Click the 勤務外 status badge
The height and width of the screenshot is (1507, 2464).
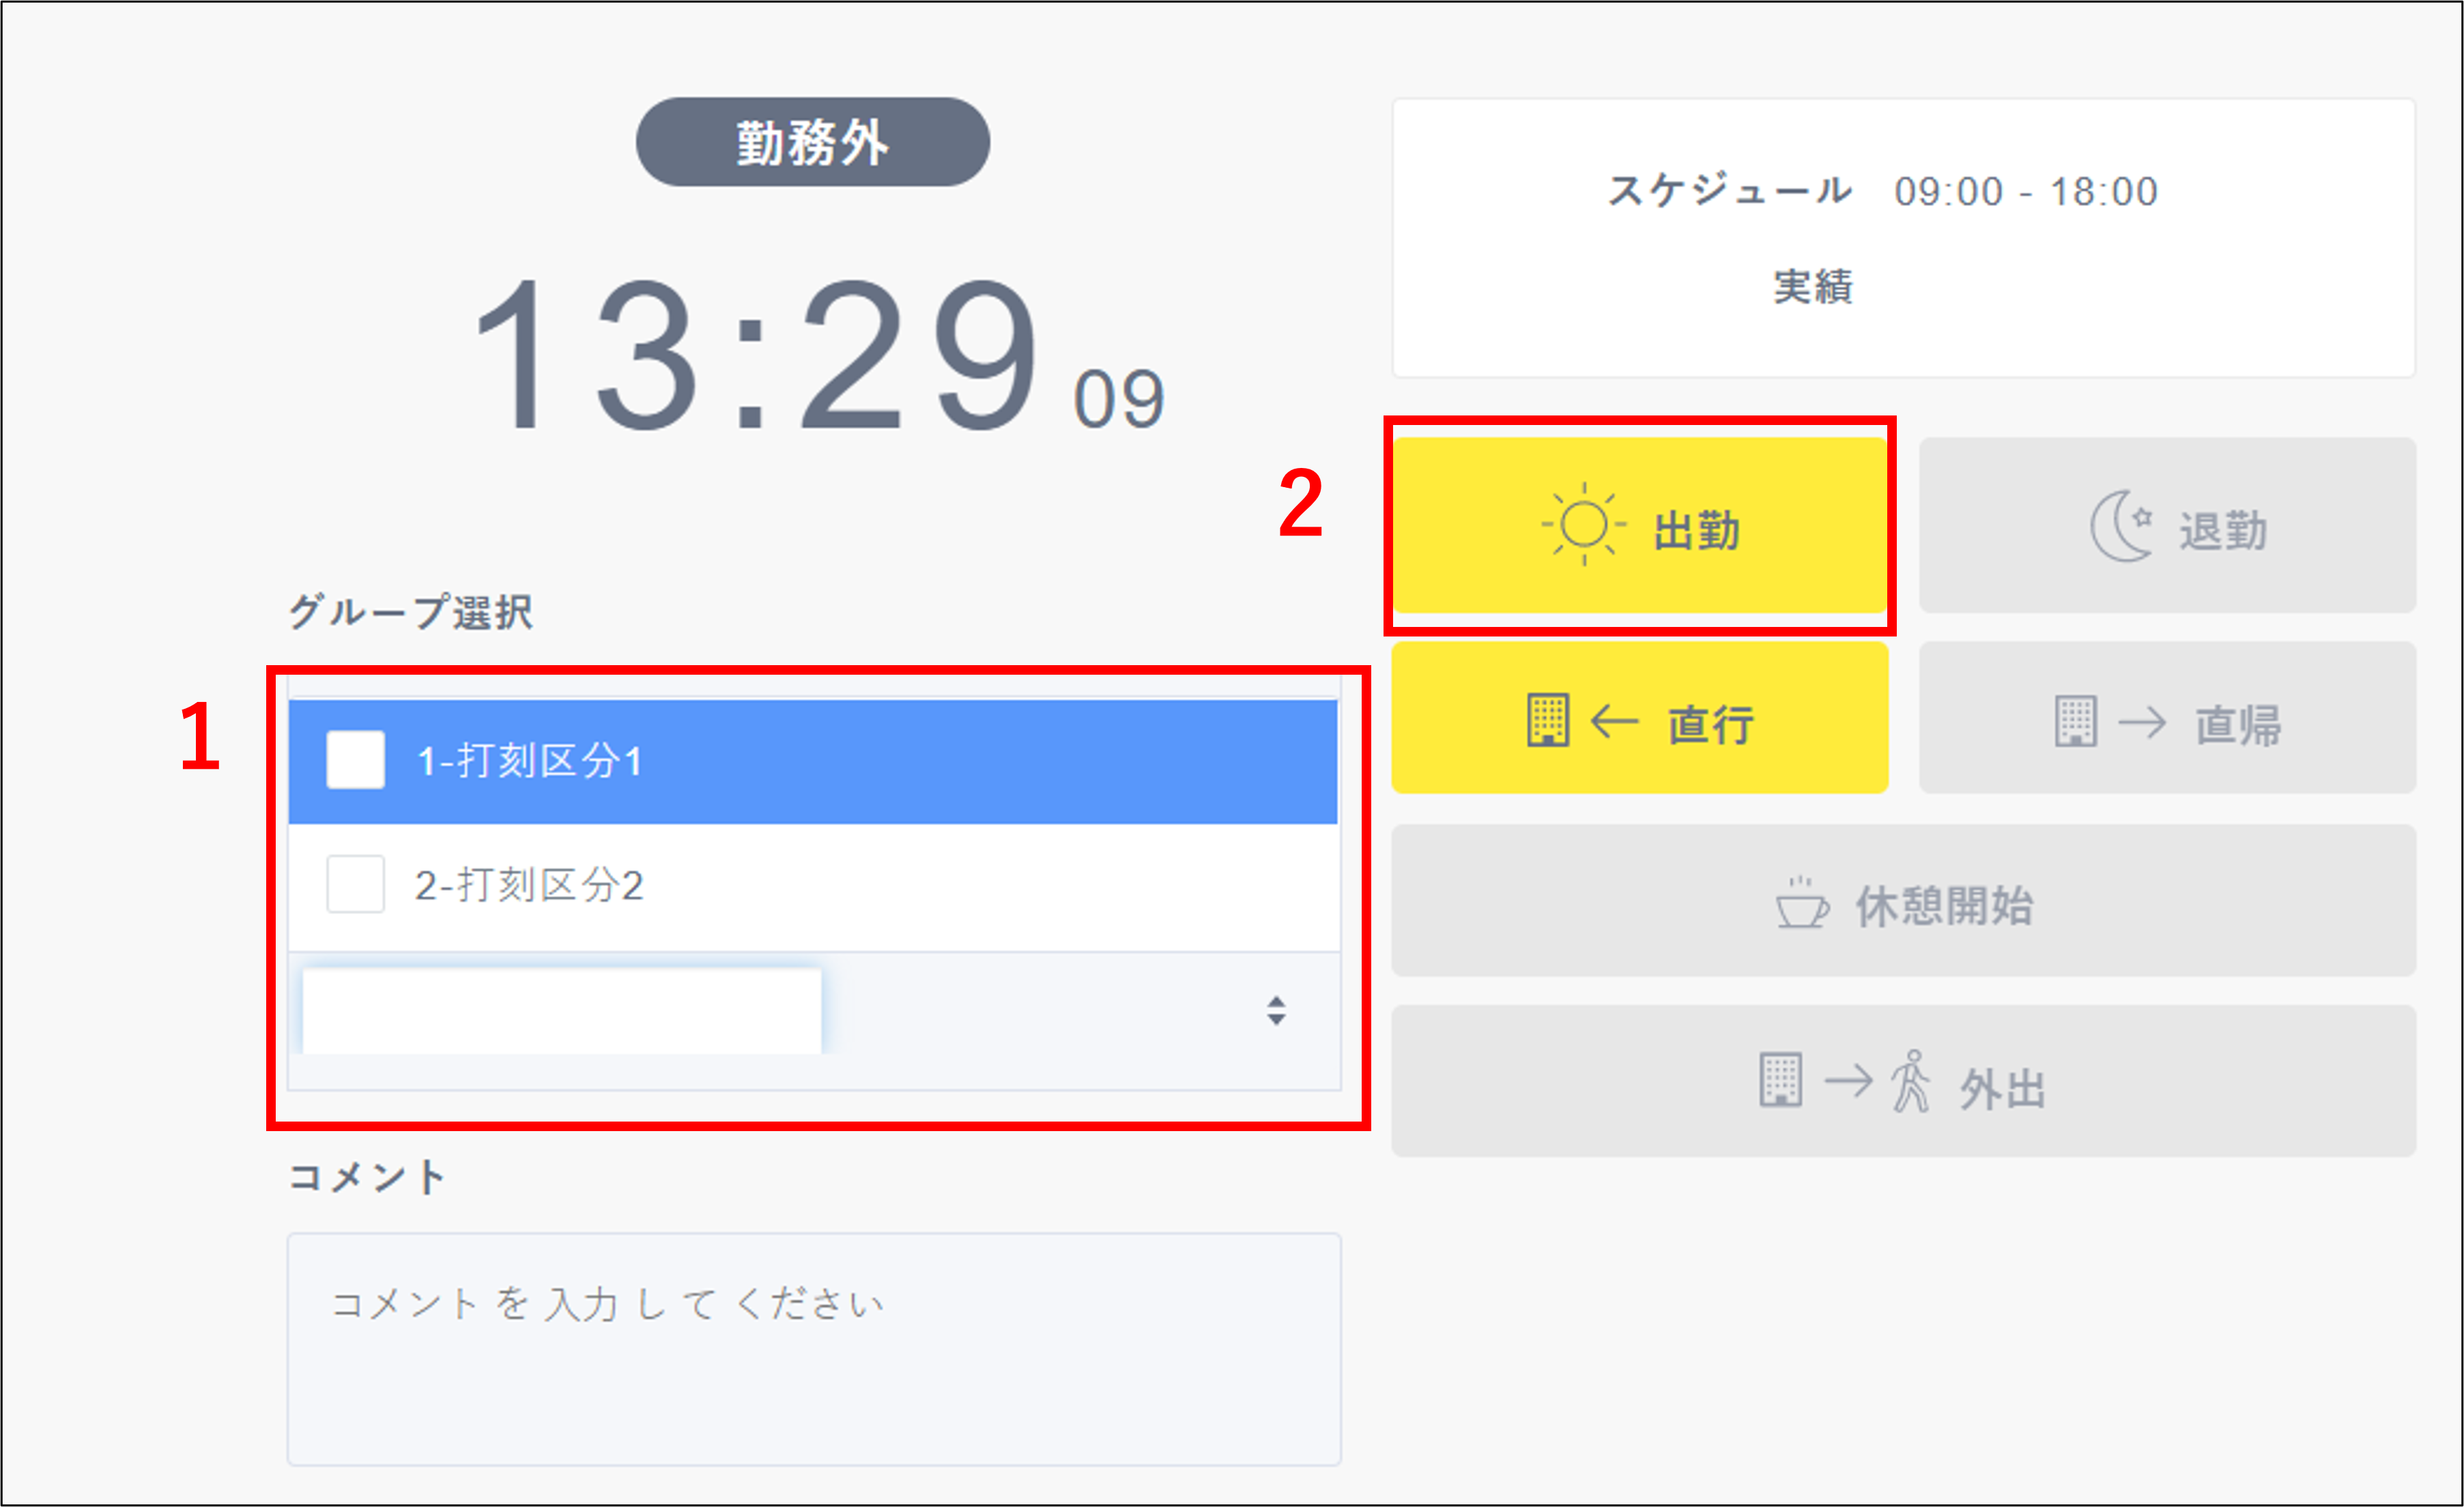(813, 142)
